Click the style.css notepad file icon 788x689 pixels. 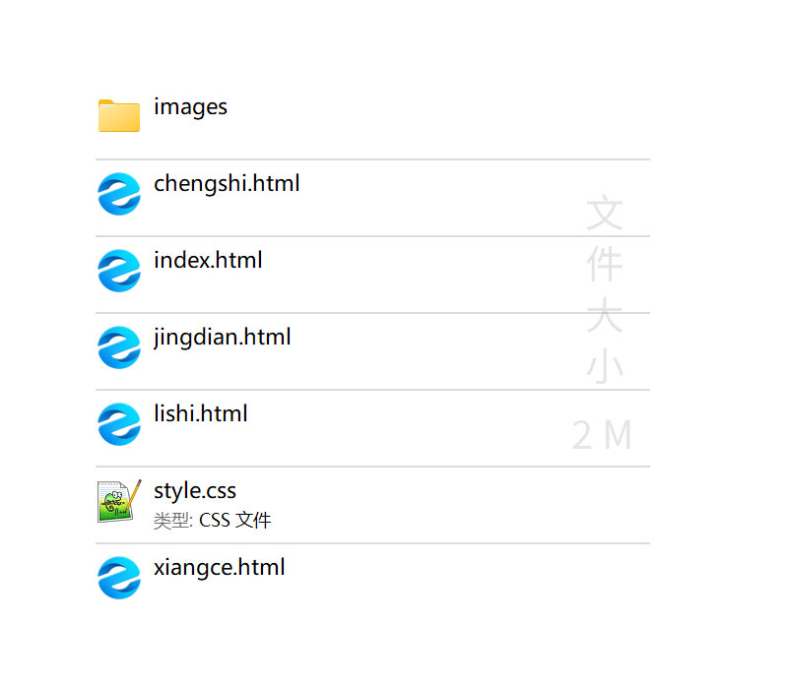[x=119, y=500]
